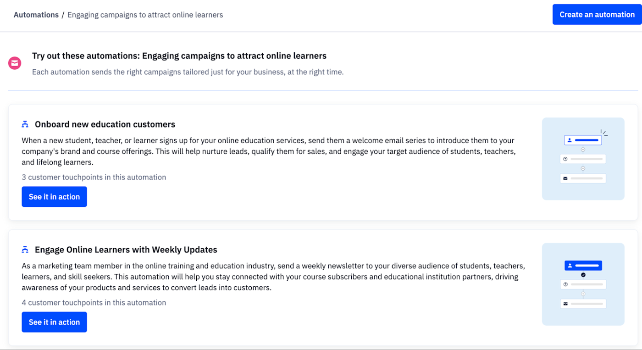This screenshot has width=642, height=350.
Task: Go back via the Automations breadcrumb
Action: tap(36, 15)
